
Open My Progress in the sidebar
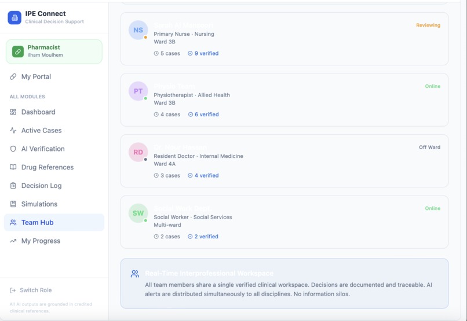54,241
